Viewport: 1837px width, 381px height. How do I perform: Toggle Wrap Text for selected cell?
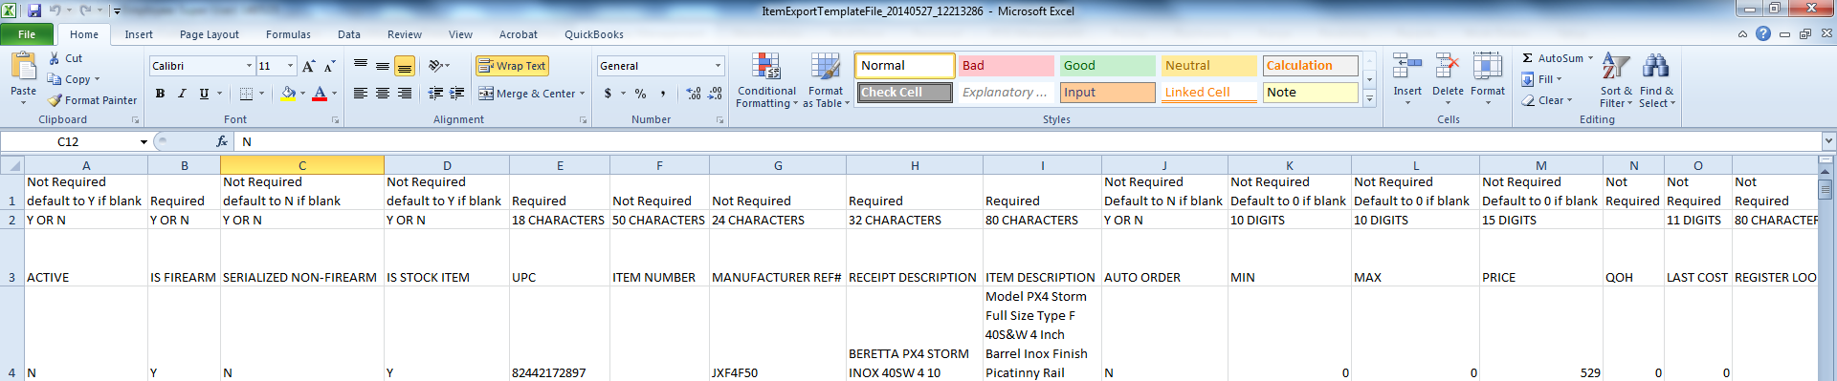point(512,66)
